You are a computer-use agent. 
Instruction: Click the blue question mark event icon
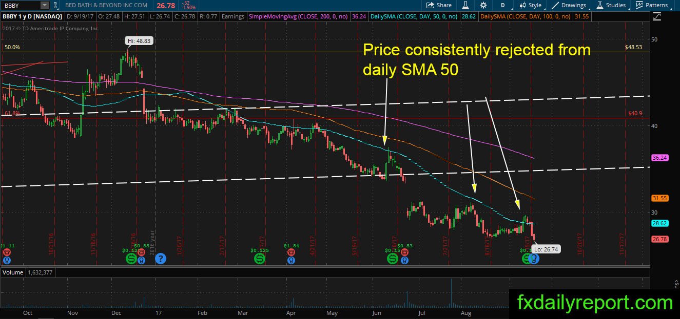160,259
